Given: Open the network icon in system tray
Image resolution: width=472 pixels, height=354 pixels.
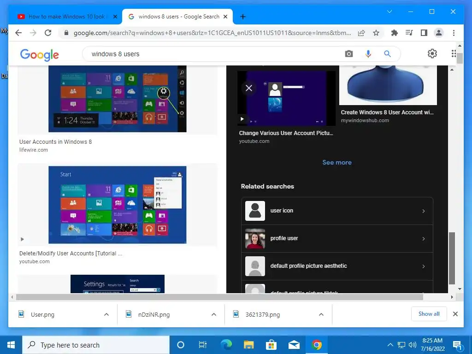Looking at the screenshot, I should [x=401, y=345].
